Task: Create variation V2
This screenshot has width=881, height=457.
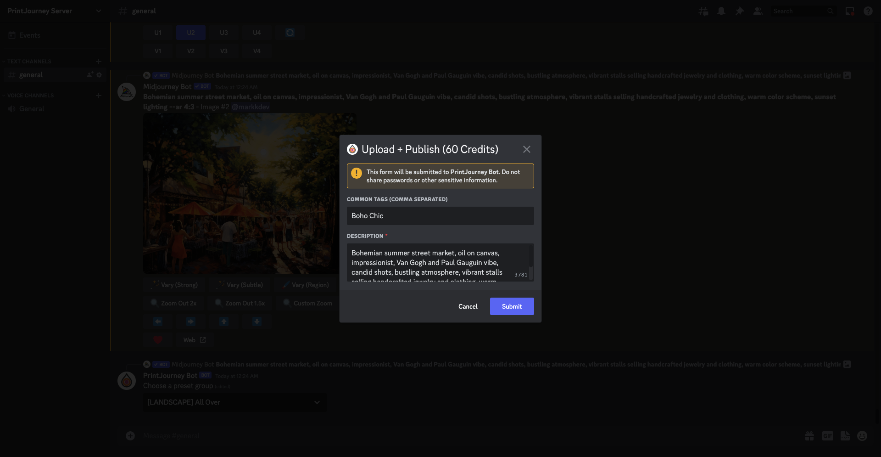Action: click(x=191, y=51)
